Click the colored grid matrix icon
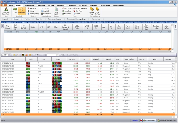The image size is (178, 123). 23,55
